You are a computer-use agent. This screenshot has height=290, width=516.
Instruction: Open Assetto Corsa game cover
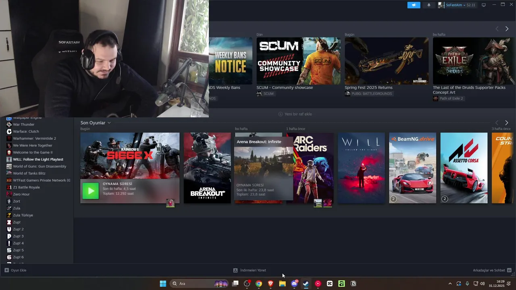point(464,168)
